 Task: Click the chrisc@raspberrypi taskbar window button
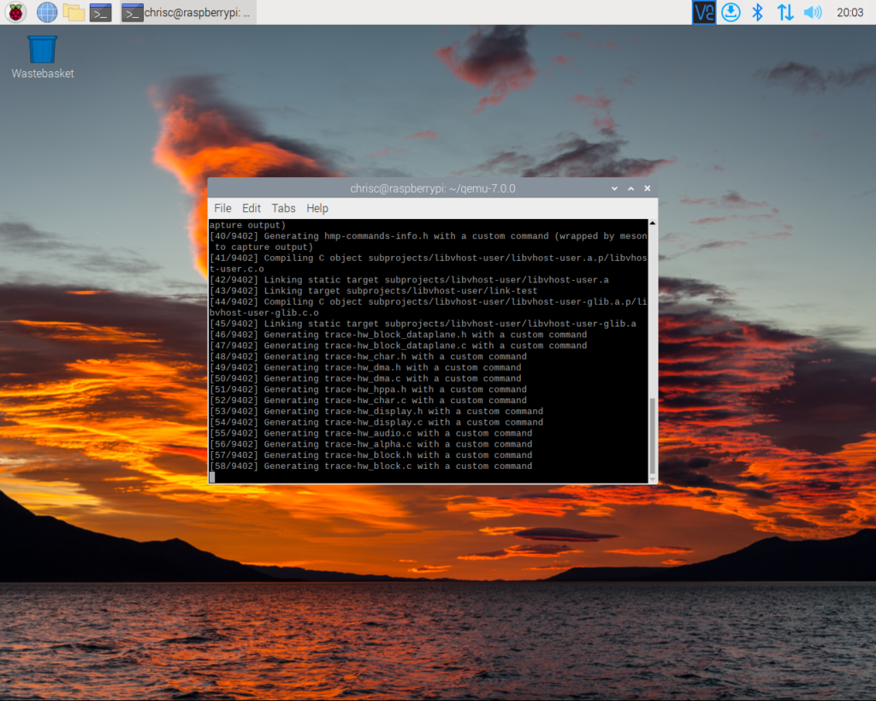click(x=186, y=12)
